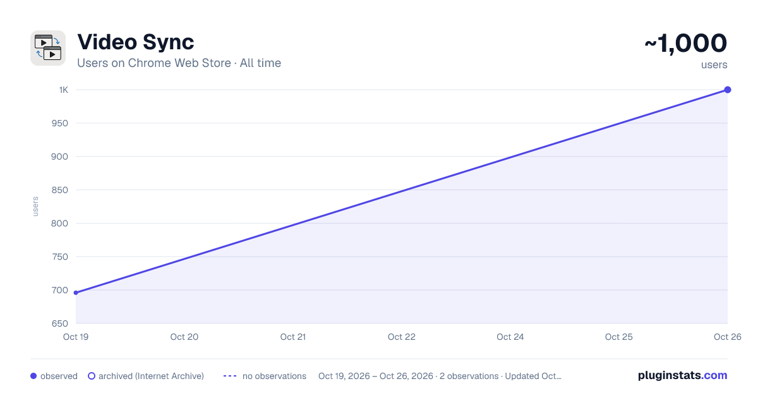This screenshot has width=758, height=398.
Task: Click the Video Sync title
Action: click(x=135, y=42)
